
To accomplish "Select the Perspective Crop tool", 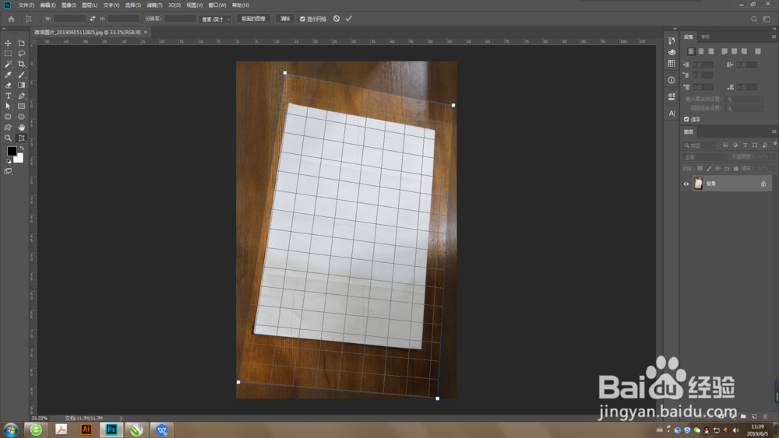I will pos(21,138).
